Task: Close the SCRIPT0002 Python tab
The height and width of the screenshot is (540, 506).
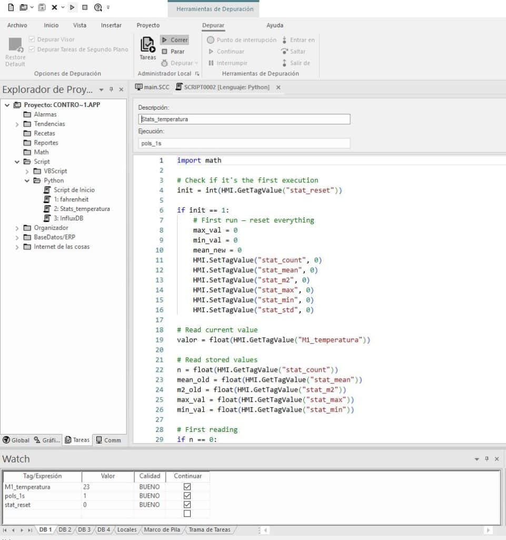Action: [x=279, y=88]
